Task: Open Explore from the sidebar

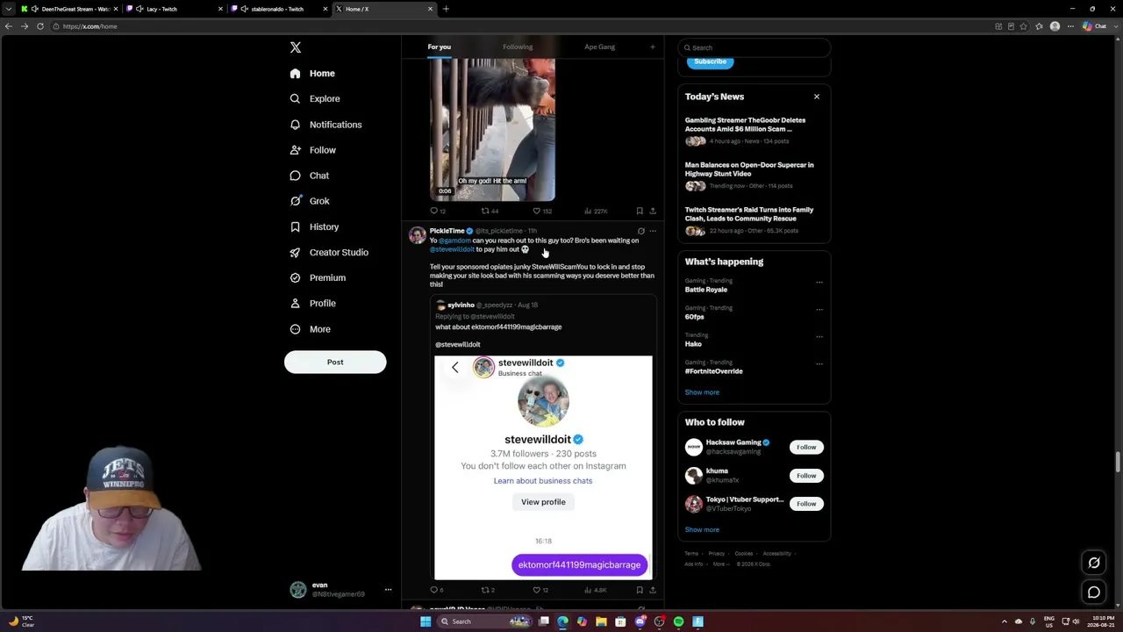Action: 314,99
